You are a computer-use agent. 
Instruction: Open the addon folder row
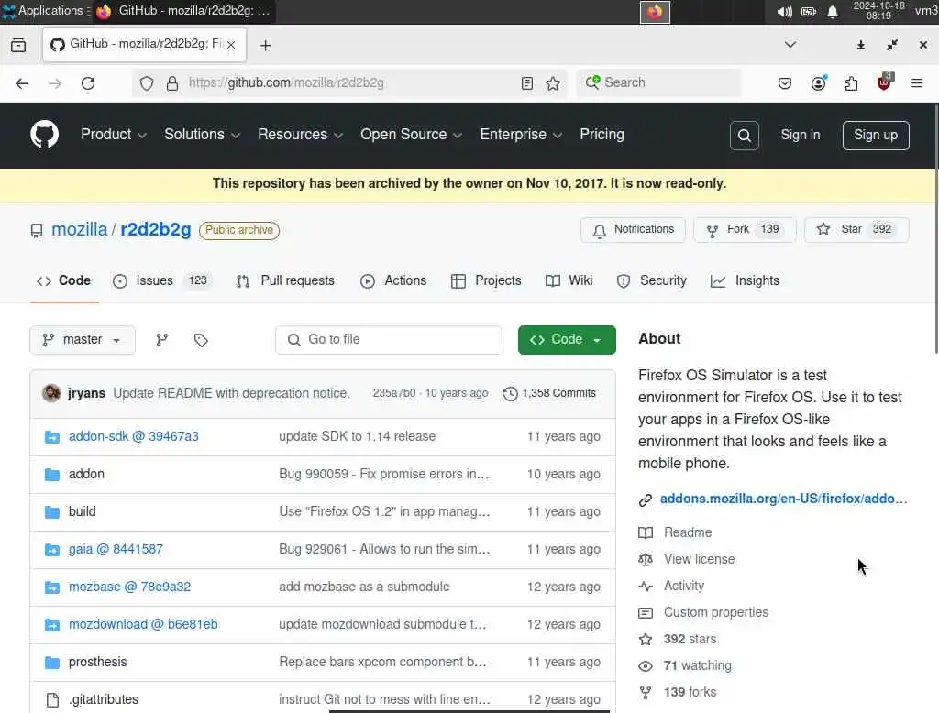tap(322, 475)
